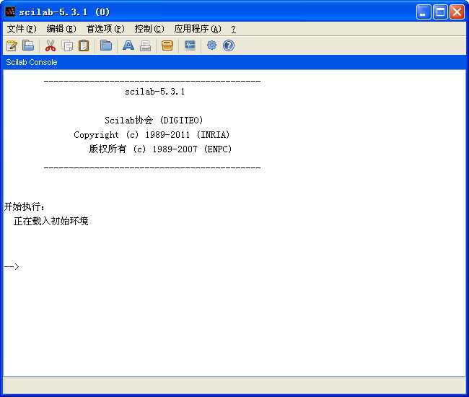Open the 文件(F) menu

22,29
